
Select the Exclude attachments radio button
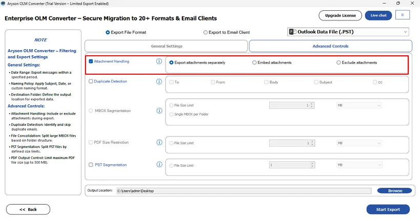(339, 63)
